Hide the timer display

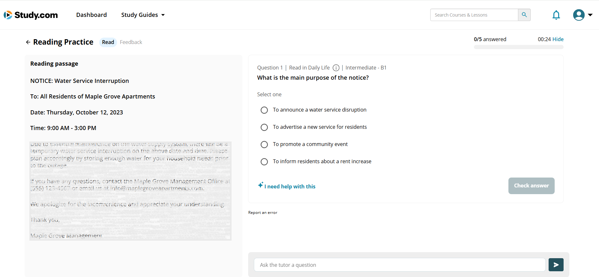click(x=558, y=39)
